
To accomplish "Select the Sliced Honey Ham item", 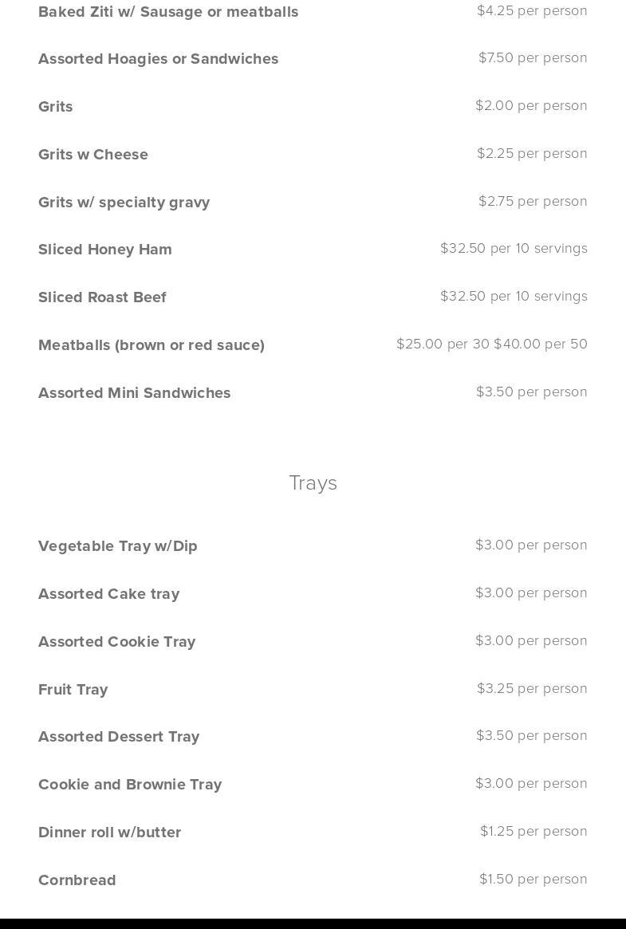I will 105,250.
